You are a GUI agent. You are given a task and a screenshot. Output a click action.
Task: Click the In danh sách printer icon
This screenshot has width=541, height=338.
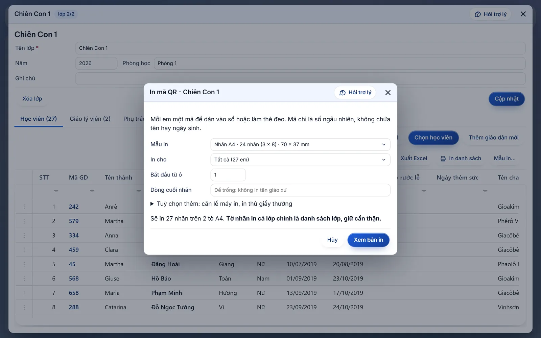tap(443, 159)
